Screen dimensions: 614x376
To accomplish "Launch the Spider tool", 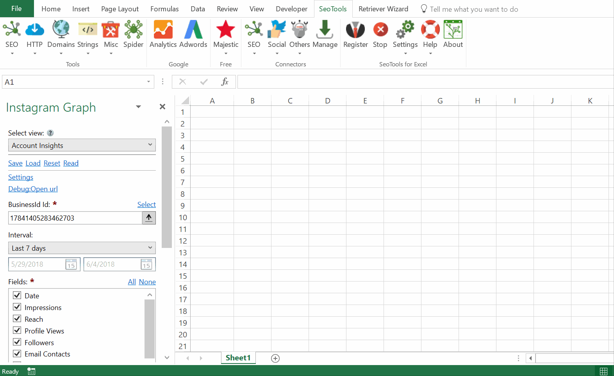I will (x=134, y=30).
